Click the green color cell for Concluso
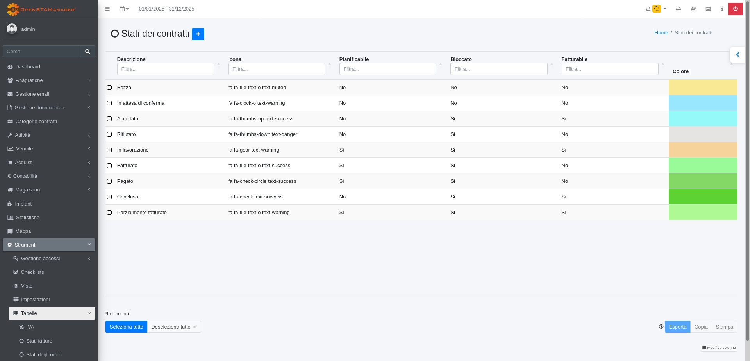 (703, 197)
